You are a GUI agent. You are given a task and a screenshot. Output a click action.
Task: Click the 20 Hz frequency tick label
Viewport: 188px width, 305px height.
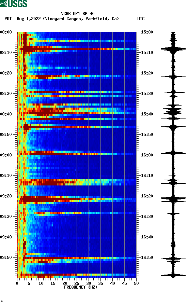(x=65, y=283)
